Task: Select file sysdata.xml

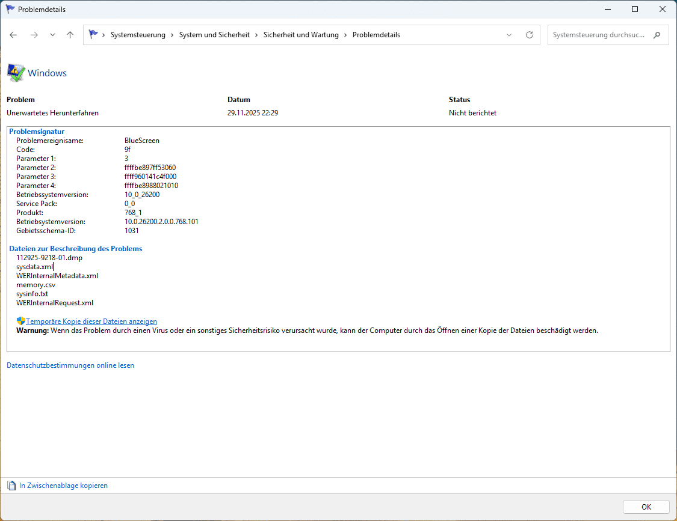Action: click(x=34, y=267)
